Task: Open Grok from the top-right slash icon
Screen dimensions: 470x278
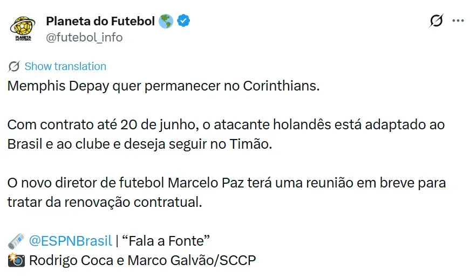Action: coord(436,21)
